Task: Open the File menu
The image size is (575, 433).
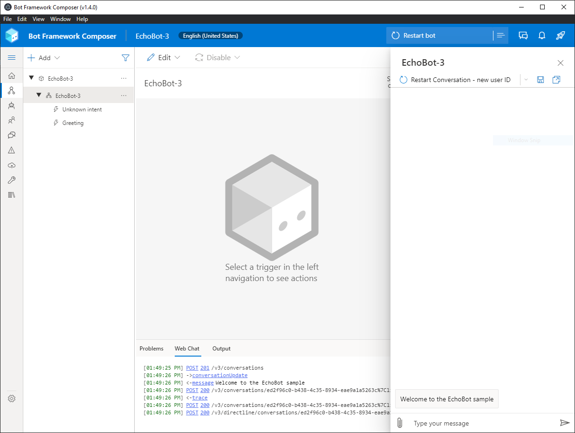Action: [7, 19]
